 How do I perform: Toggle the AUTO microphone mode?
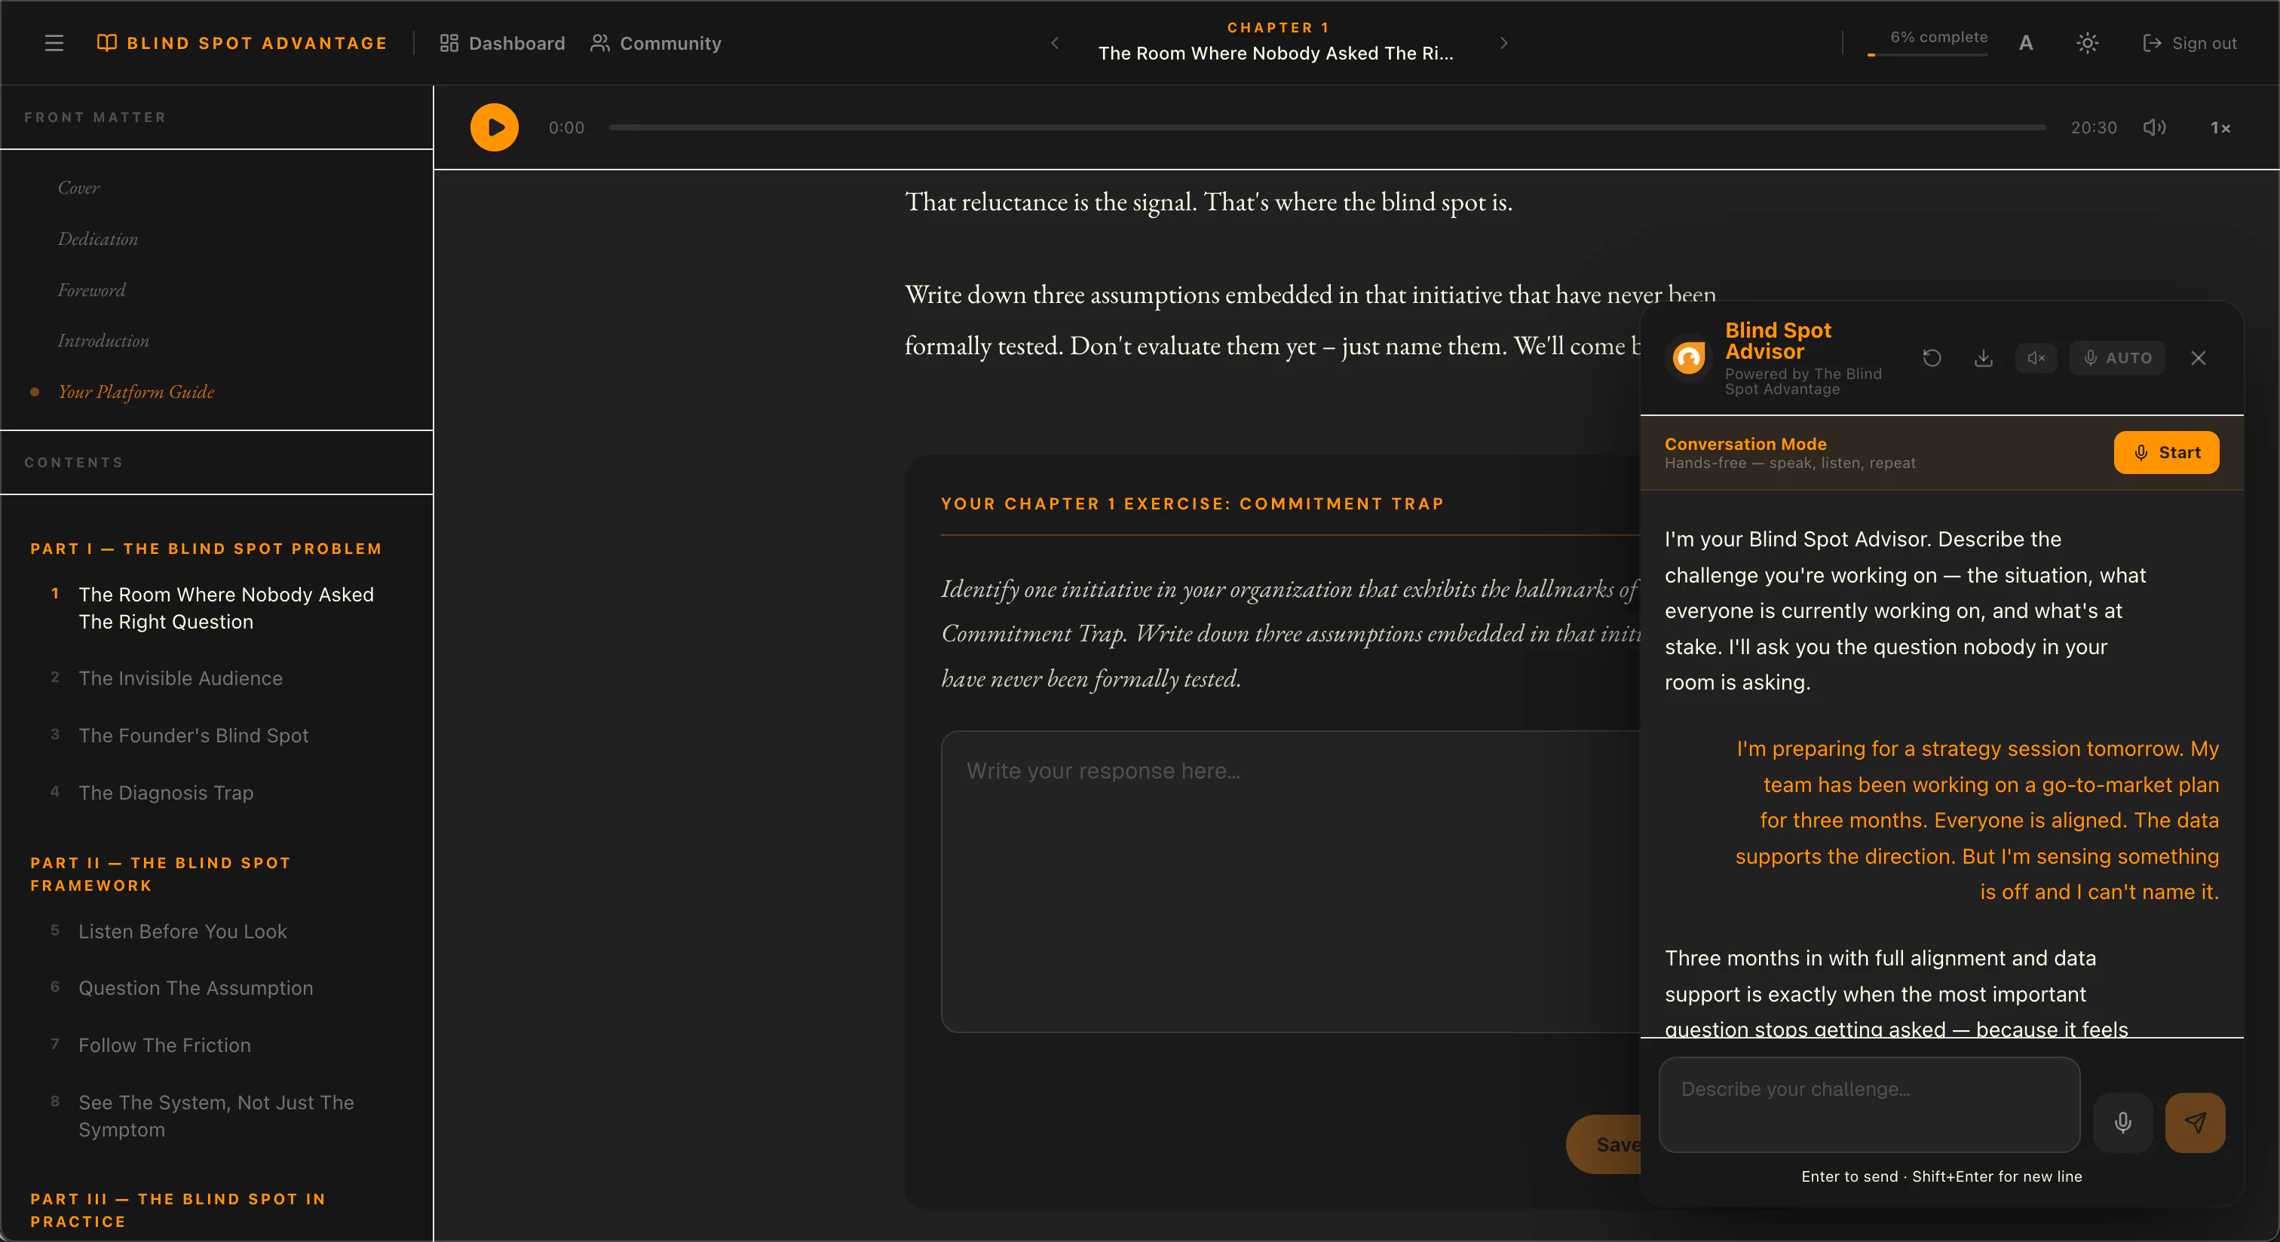pyautogui.click(x=2117, y=357)
